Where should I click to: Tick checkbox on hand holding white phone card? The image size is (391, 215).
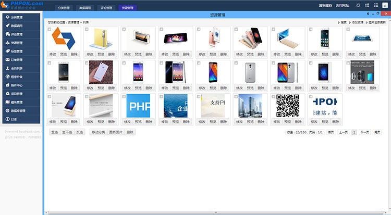tap(87, 63)
